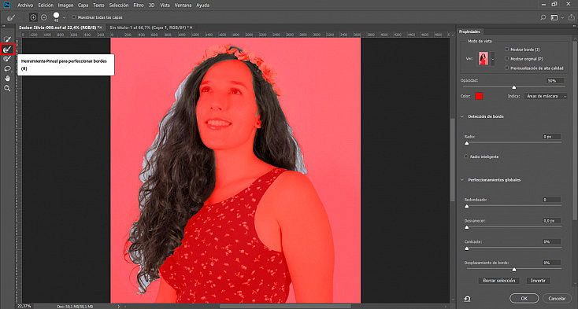This screenshot has height=309, width=578.
Task: Click the subtract-from-selection minus mode icon
Action: click(x=44, y=17)
